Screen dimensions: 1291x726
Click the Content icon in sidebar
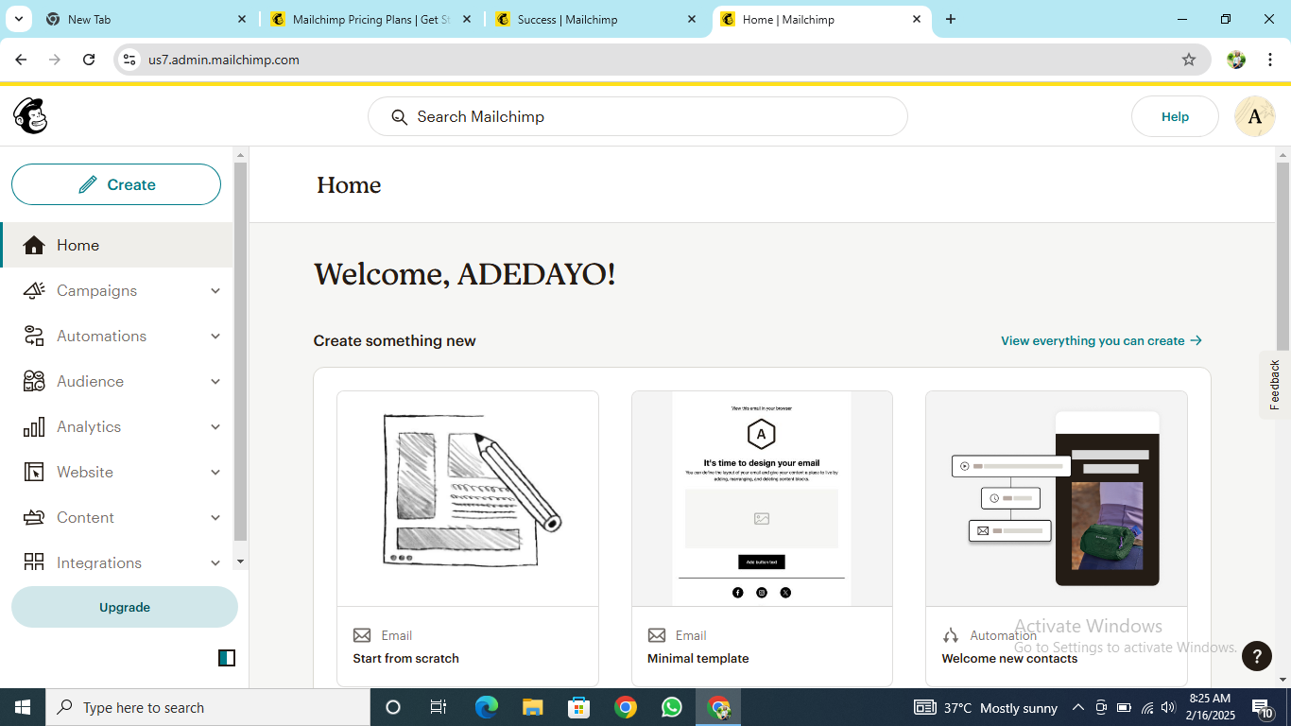point(34,518)
